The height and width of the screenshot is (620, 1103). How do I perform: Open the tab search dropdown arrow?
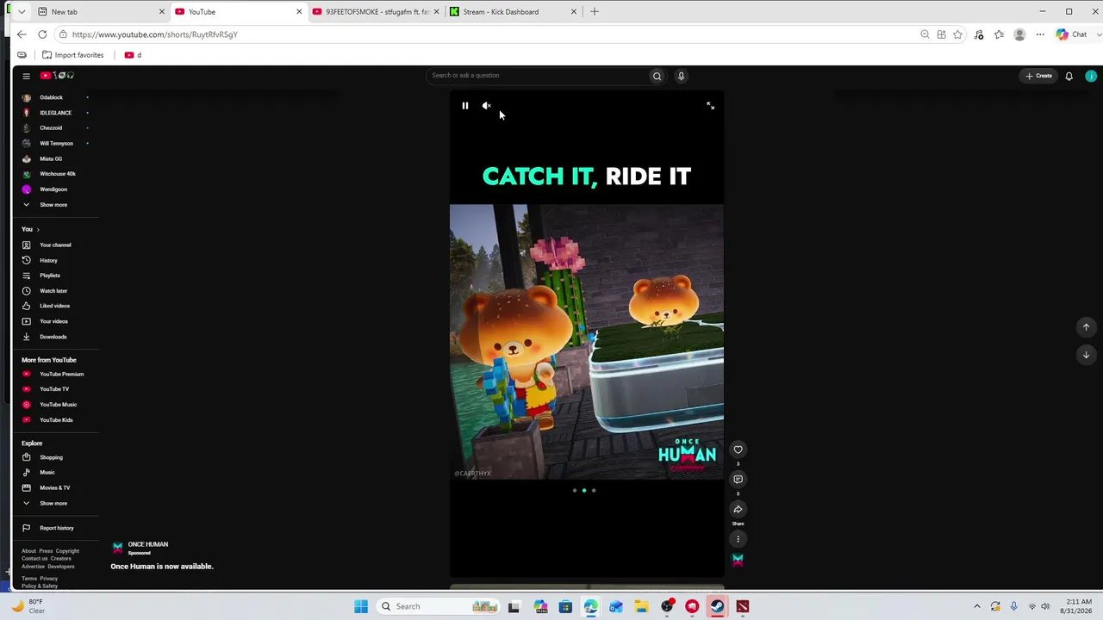pos(22,12)
